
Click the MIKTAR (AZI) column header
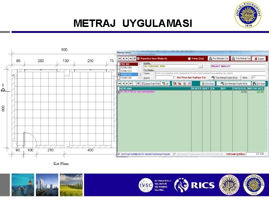(256, 88)
